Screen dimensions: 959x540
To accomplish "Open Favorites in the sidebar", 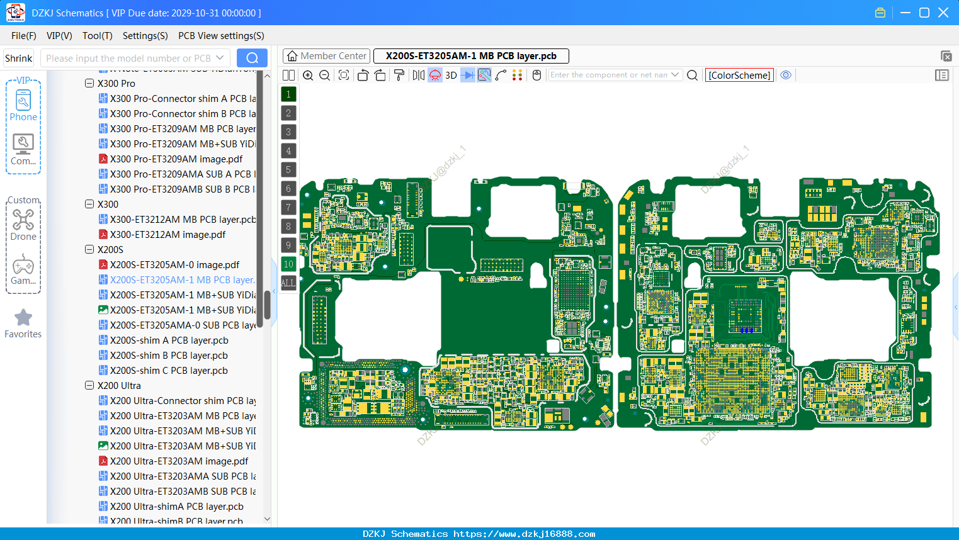I will tap(23, 323).
